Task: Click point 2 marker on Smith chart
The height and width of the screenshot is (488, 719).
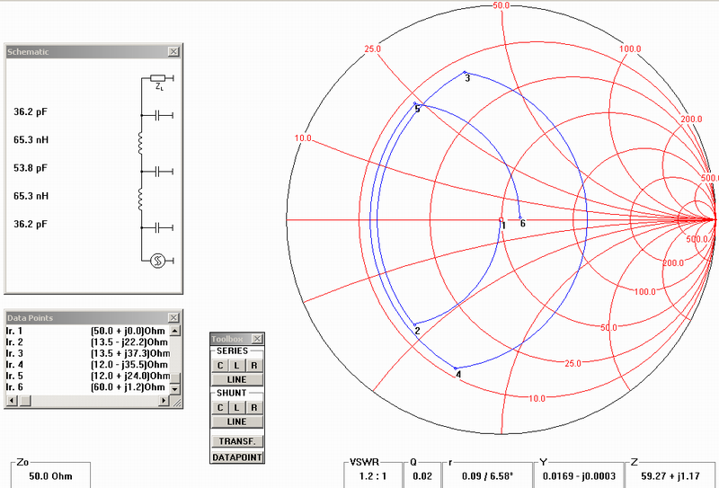Action: [415, 324]
